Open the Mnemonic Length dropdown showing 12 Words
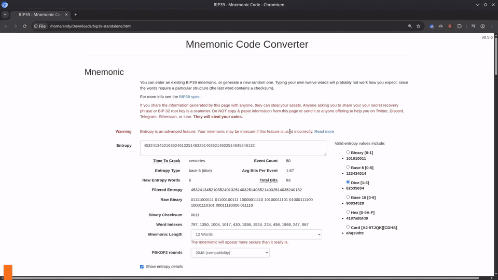 256,234
